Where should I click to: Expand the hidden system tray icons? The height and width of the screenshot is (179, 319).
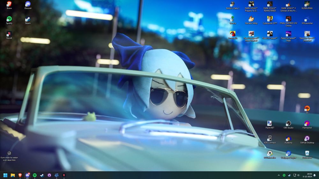tap(279, 175)
